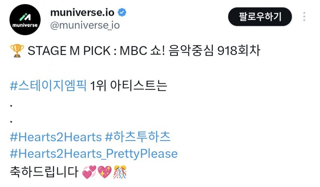Click the trophy emoji
The width and height of the screenshot is (320, 187).
(17, 51)
